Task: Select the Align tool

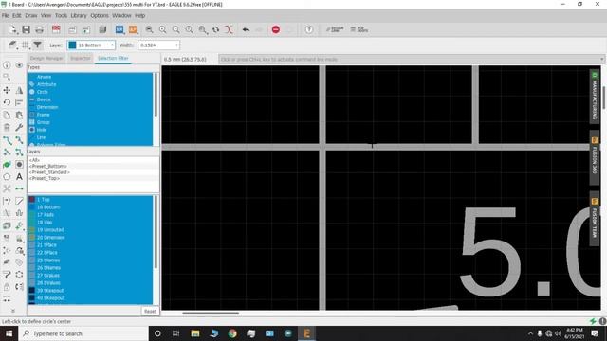Action: (x=19, y=102)
